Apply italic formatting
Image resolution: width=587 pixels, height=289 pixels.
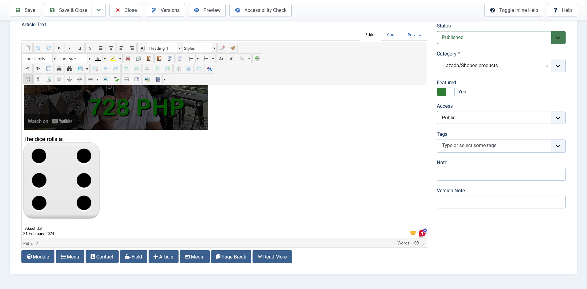69,48
